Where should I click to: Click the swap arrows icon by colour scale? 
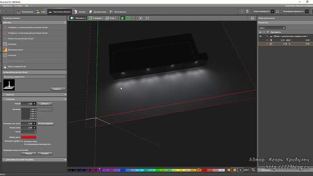tap(253, 170)
